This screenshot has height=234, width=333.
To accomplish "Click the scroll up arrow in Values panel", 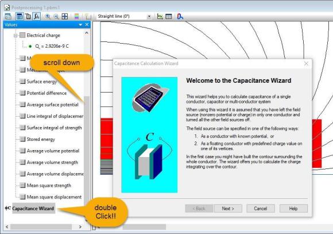I will [x=87, y=33].
